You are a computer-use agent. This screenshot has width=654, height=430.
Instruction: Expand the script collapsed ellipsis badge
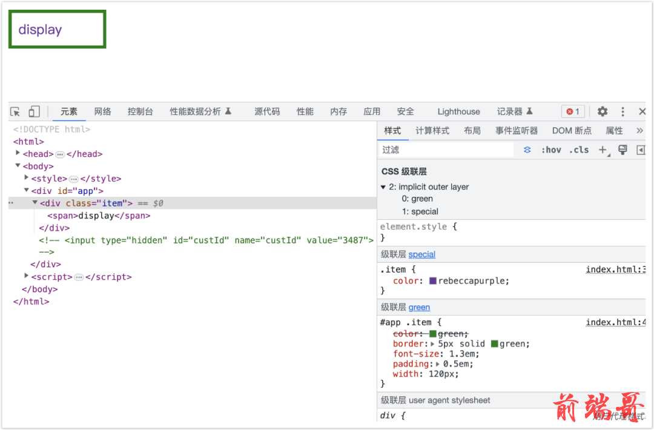coord(79,277)
